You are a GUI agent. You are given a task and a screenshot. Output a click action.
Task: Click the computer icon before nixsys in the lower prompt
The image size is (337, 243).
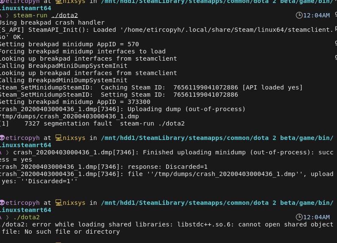click(58, 203)
